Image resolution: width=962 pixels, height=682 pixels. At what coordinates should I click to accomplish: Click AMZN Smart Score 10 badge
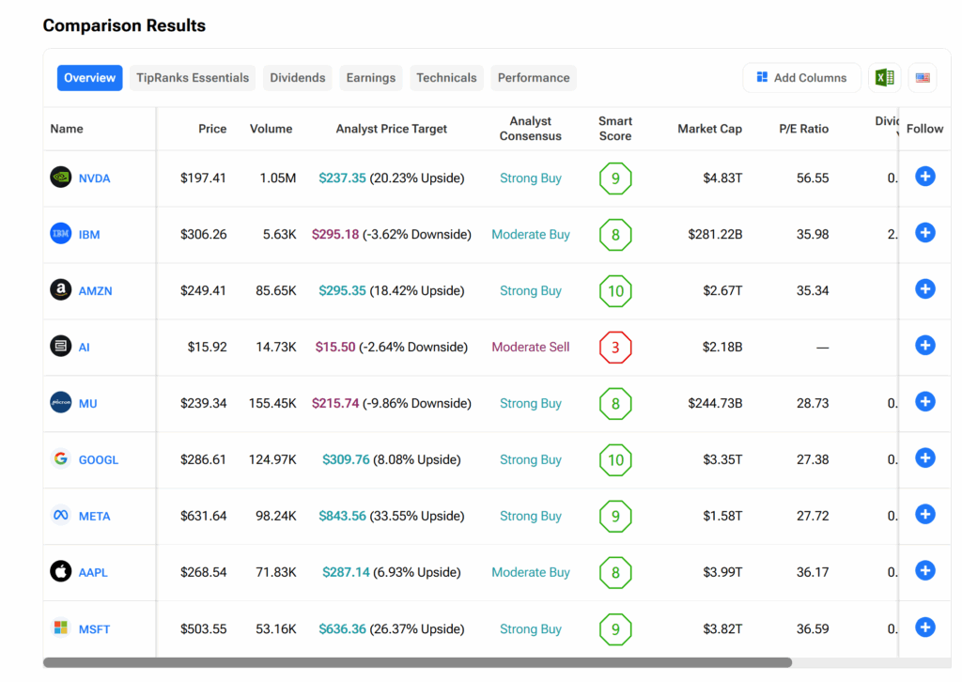[x=615, y=291]
